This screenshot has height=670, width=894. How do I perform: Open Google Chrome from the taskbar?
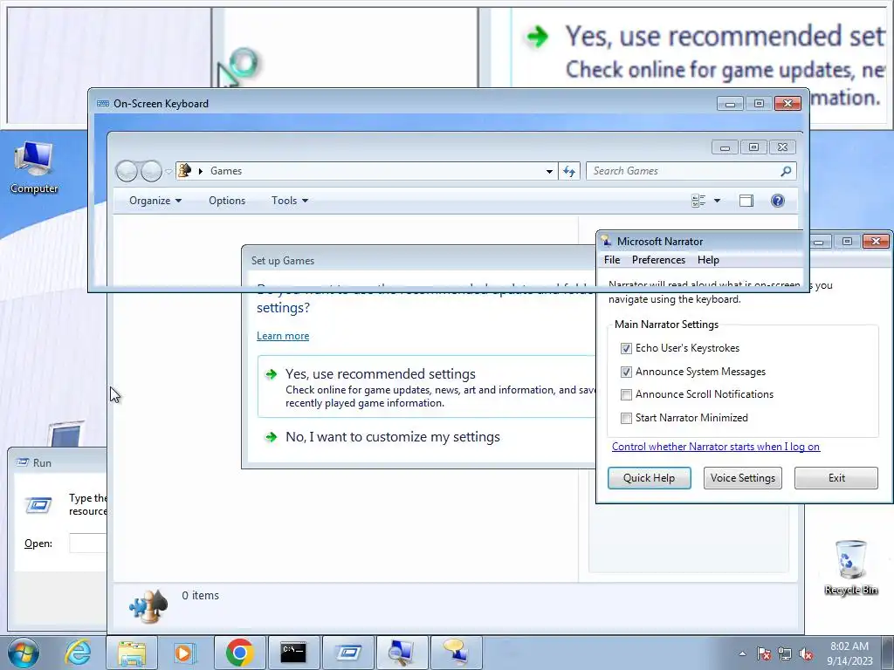click(239, 653)
